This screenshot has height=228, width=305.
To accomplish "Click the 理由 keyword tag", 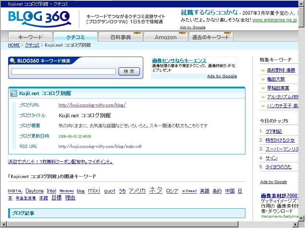I will pyautogui.click(x=70, y=198).
